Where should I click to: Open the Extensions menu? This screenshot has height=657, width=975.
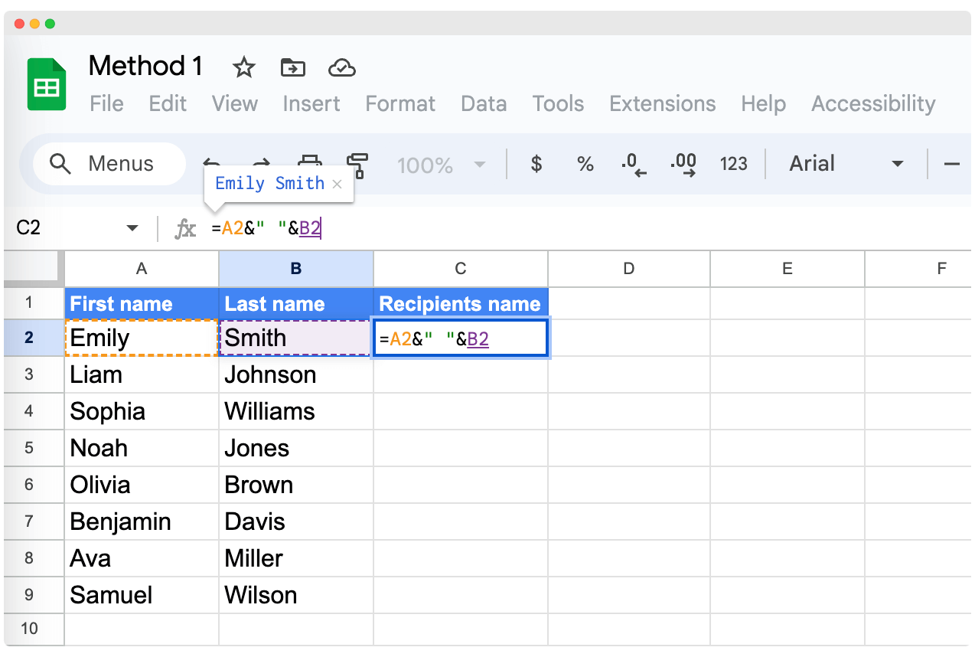pos(662,103)
